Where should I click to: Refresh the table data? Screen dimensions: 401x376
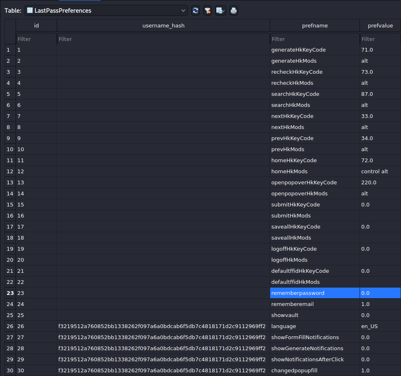coord(195,10)
